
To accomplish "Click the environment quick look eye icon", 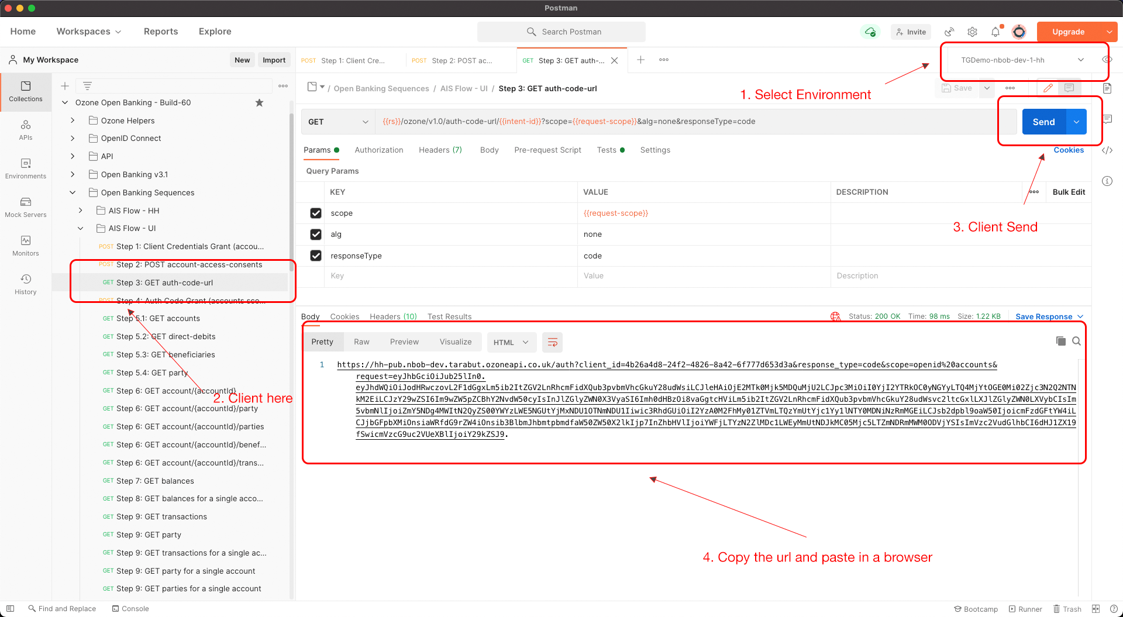I will (x=1107, y=60).
